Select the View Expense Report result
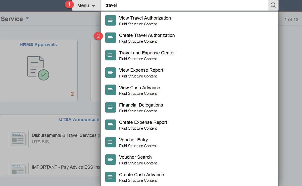The height and width of the screenshot is (186, 302). point(141,70)
